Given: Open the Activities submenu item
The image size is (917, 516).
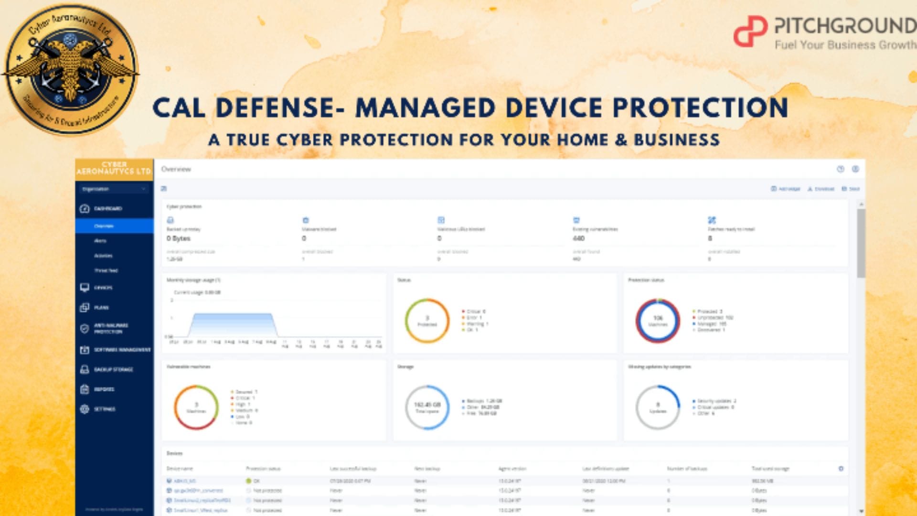Looking at the screenshot, I should [x=103, y=256].
